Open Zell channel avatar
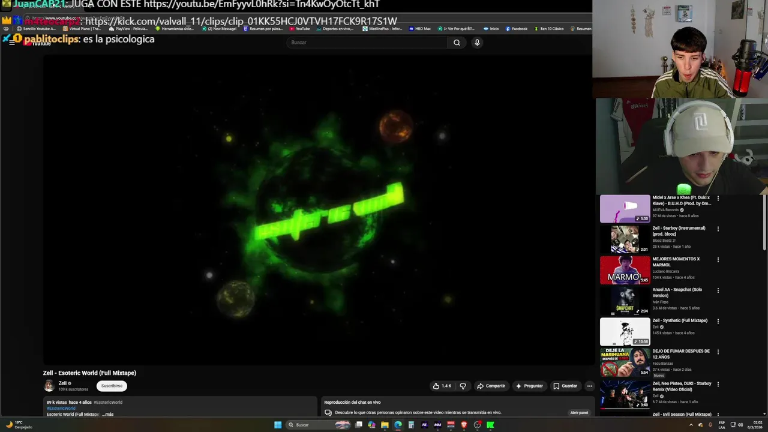This screenshot has height=432, width=768. 49,386
